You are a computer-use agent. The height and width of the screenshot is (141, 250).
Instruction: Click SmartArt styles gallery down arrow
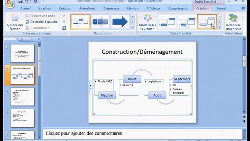[x=220, y=22]
